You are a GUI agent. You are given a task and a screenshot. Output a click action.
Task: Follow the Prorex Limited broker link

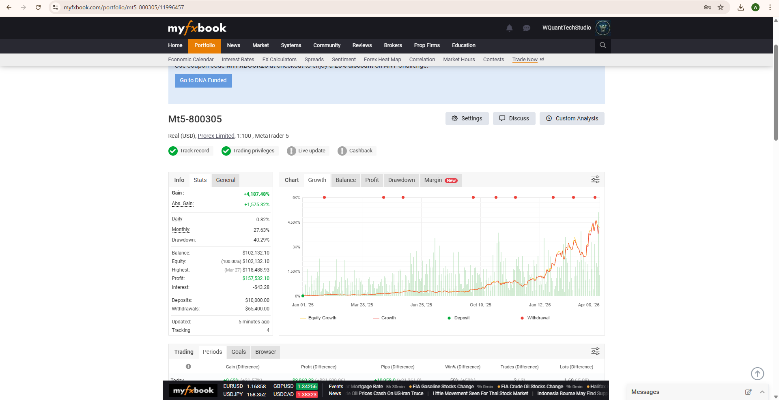[216, 136]
